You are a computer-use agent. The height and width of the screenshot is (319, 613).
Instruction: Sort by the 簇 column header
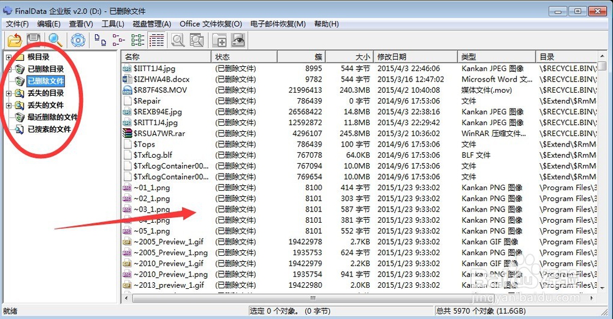coord(302,57)
